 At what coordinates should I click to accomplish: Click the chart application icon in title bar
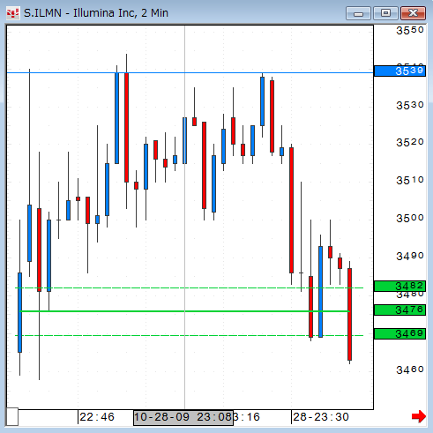13,13
